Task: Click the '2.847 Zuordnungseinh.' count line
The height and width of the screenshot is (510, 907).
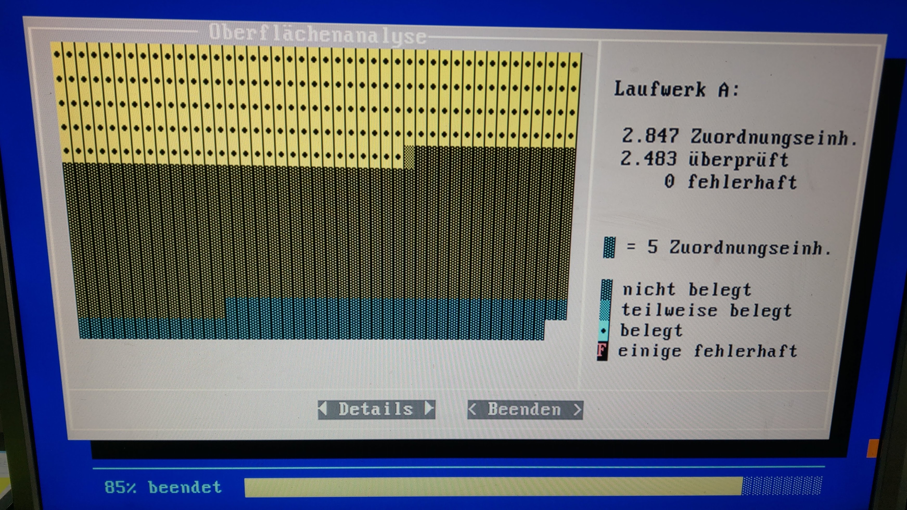Action: click(x=739, y=137)
